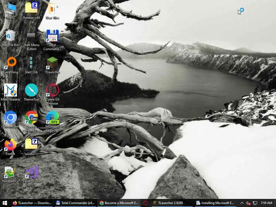The image size is (276, 207).
Task: Select the Chromium desktop shortcut
Action: point(11,120)
